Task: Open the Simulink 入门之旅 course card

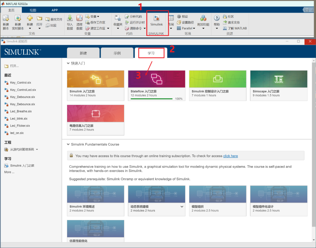Action: (95, 86)
